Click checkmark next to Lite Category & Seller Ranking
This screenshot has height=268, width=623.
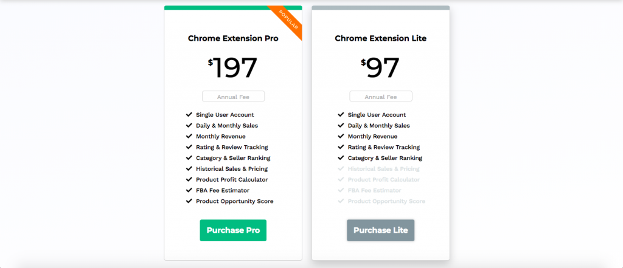pyautogui.click(x=341, y=157)
